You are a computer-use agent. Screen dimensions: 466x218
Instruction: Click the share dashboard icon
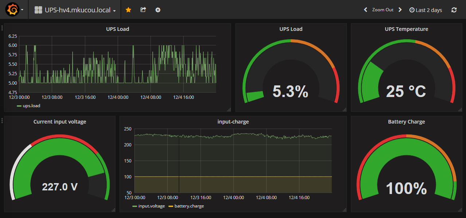[x=143, y=10]
